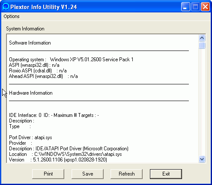This screenshot has height=185, width=212.
Task: Click the scrollbar track below the thumb
Action: 202,102
